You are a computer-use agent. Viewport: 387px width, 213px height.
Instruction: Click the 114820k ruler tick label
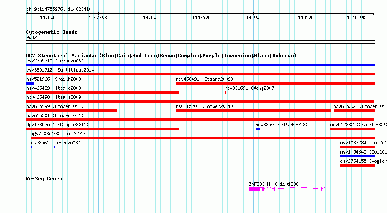tap(356, 17)
